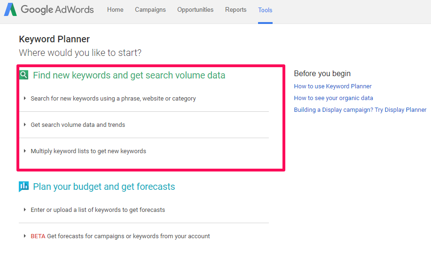Select the Tools tab

[265, 10]
